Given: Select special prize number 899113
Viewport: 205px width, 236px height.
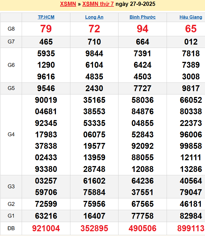Looking at the screenshot, I should pyautogui.click(x=191, y=228).
